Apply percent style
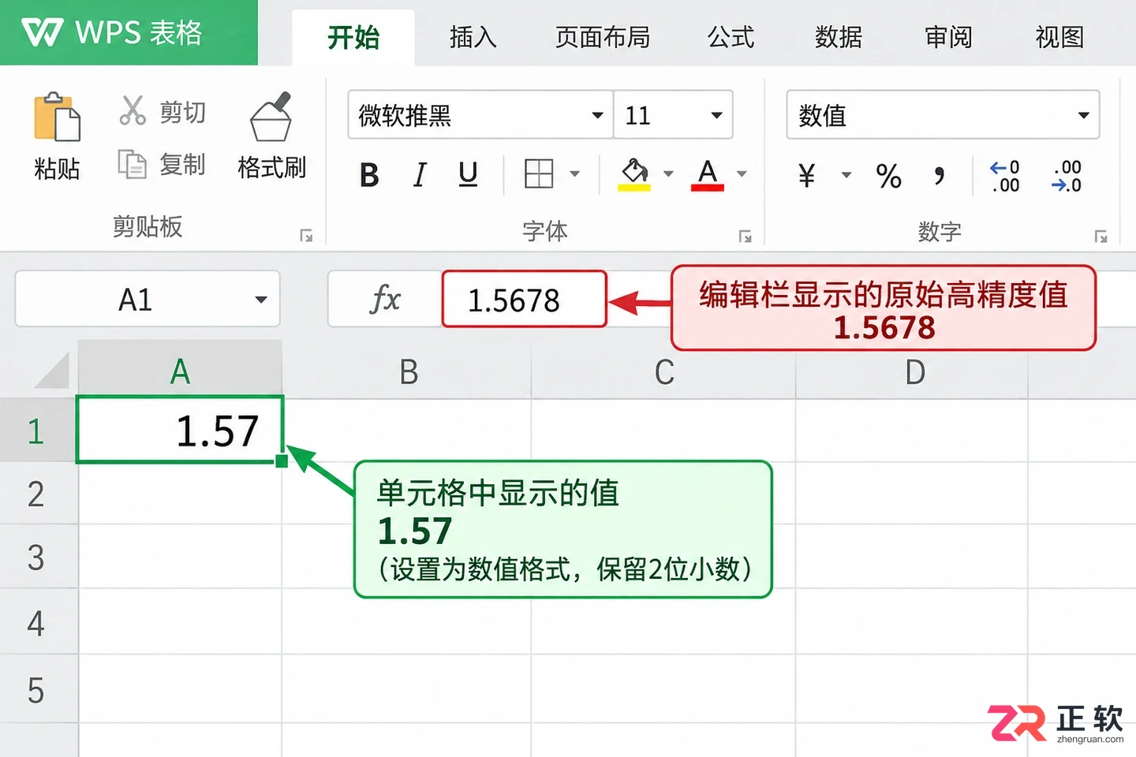This screenshot has height=757, width=1136. click(x=889, y=176)
